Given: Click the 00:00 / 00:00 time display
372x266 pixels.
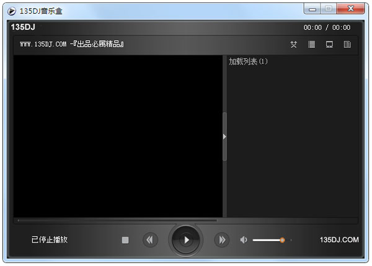Looking at the screenshot, I should coord(327,28).
